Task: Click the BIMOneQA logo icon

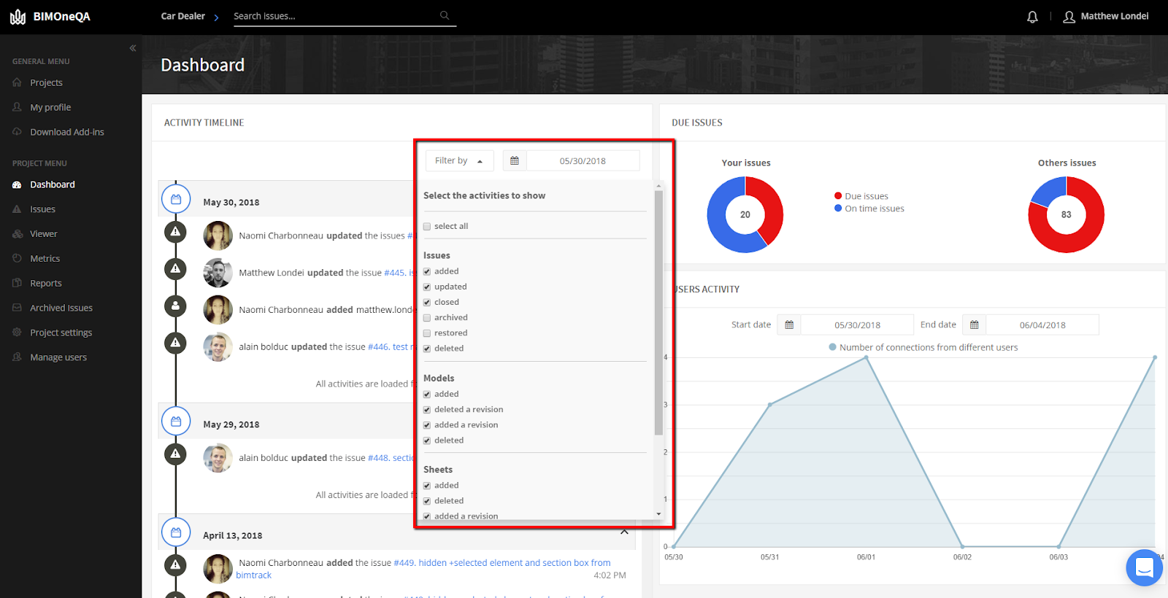Action: (18, 17)
